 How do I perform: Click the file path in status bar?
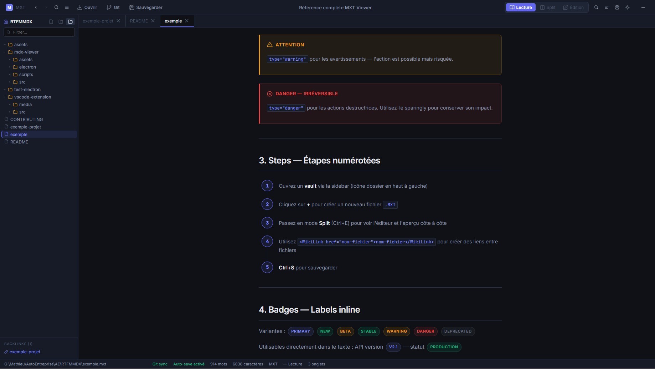(55, 364)
